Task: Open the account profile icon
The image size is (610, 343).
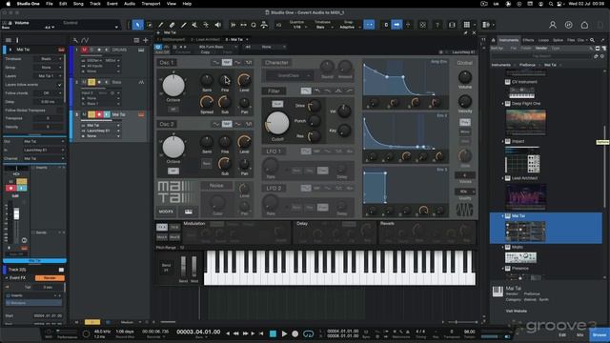Action: tap(553, 25)
